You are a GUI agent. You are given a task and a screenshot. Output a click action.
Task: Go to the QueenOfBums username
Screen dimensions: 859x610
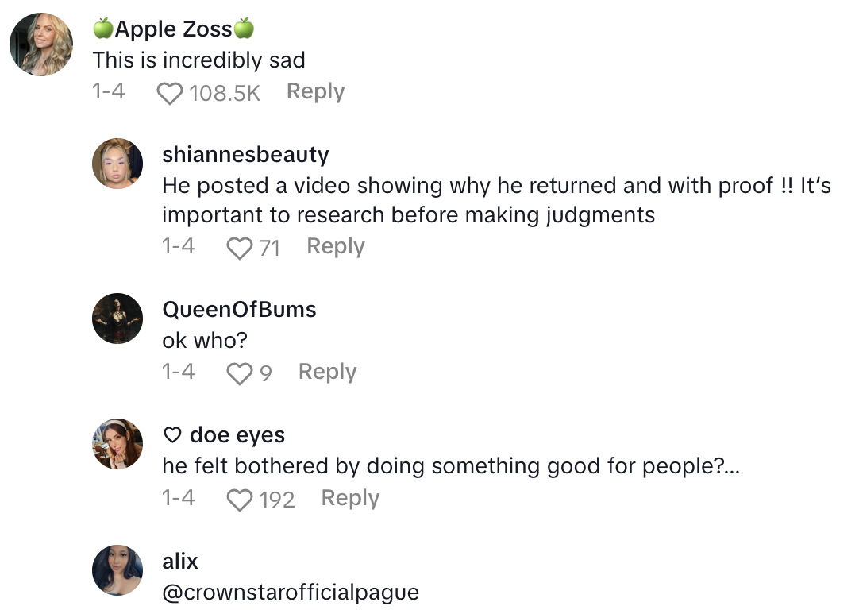tap(239, 310)
